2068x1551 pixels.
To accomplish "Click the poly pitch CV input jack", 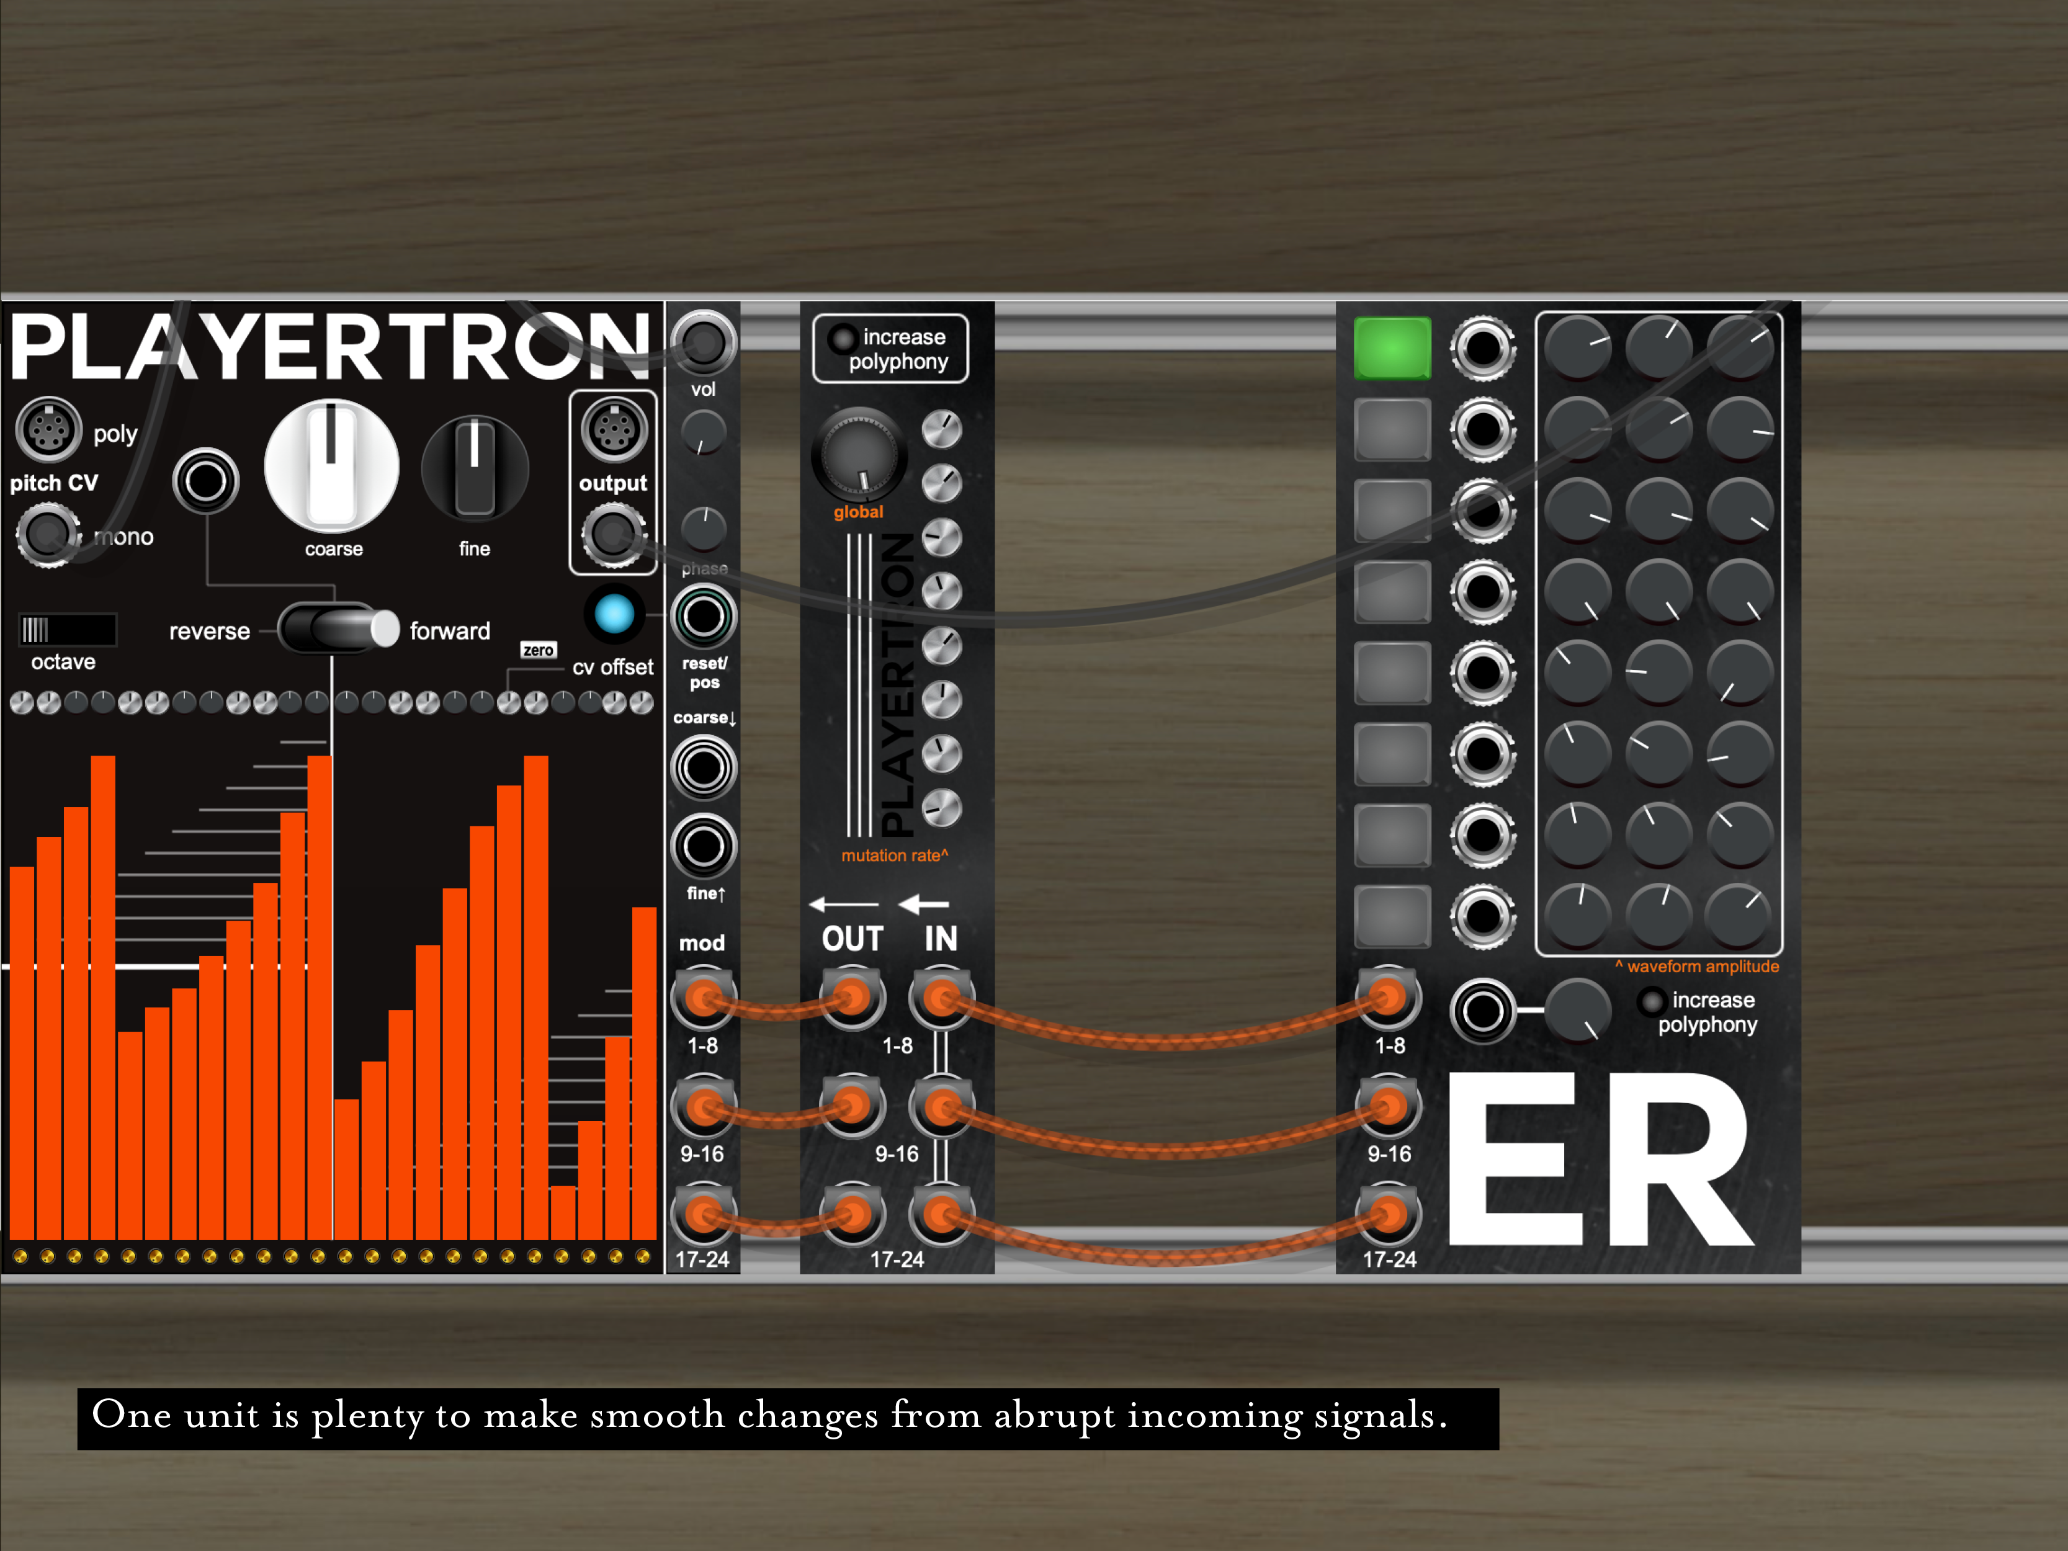I will (48, 430).
